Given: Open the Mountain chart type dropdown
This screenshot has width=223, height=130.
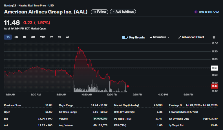Looking at the screenshot, I should pyautogui.click(x=160, y=37).
